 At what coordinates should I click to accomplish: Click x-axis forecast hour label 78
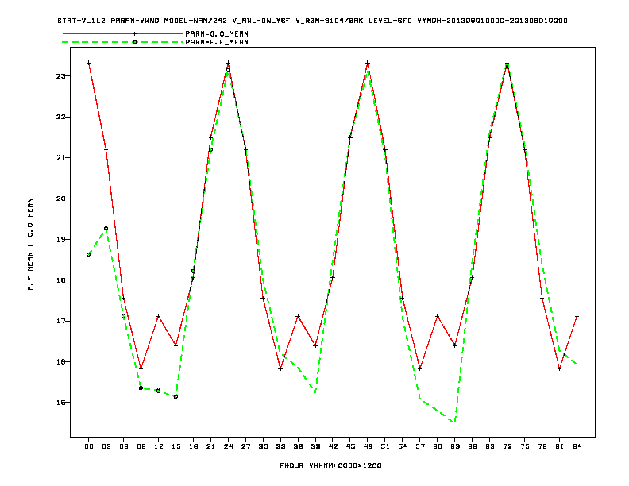click(x=542, y=446)
